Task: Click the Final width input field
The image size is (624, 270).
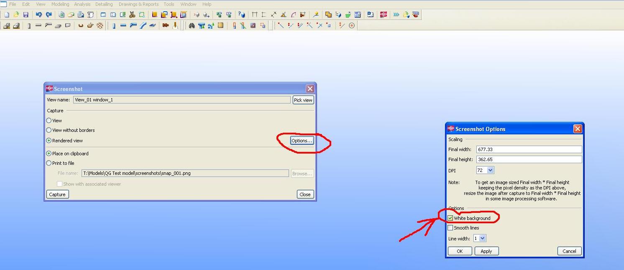Action: tap(529, 149)
